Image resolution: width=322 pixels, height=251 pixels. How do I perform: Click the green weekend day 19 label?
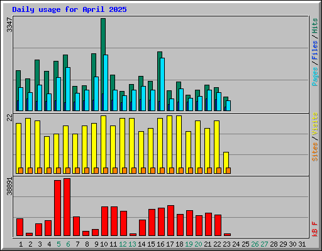tap(189, 244)
